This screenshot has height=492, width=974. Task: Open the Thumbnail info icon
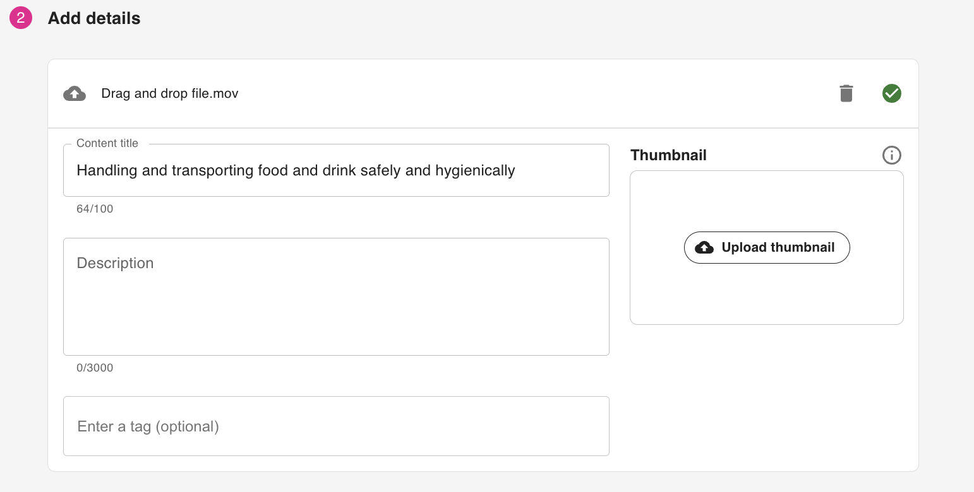(x=891, y=155)
